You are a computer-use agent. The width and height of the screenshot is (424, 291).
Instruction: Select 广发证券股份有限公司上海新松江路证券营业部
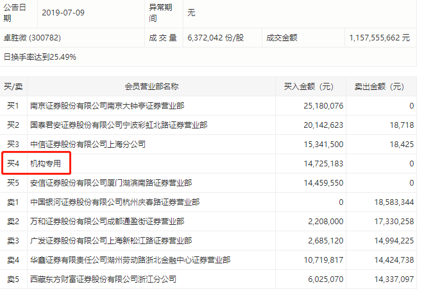111,241
